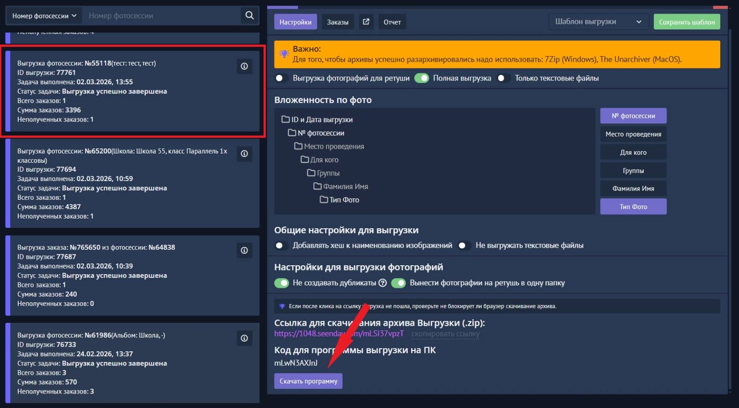The height and width of the screenshot is (408, 739).
Task: Click the open-in-new-window icon button
Action: (x=366, y=22)
